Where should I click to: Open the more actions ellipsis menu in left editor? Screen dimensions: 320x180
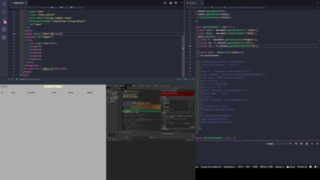[x=181, y=3]
